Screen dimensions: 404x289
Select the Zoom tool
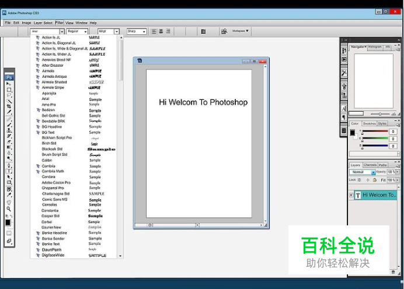point(9,209)
